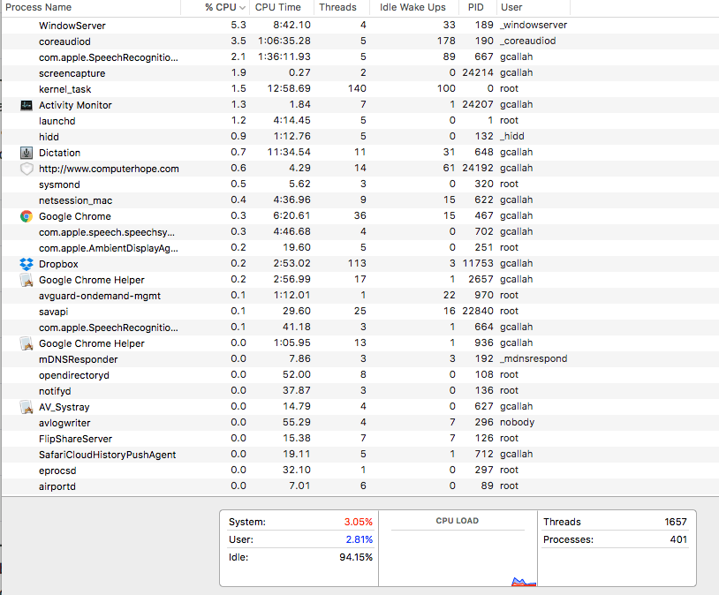
Task: Click the CPU Load graph
Action: (x=457, y=547)
